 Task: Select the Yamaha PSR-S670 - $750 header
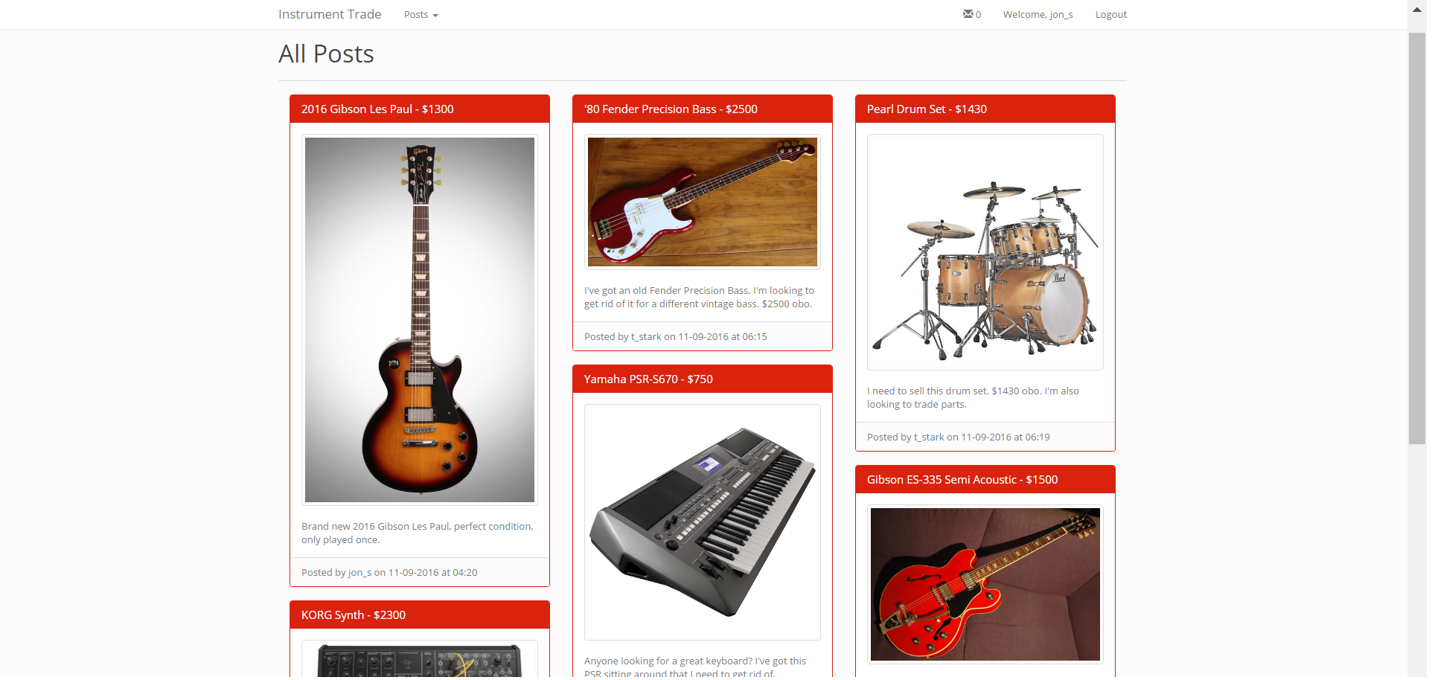[703, 379]
